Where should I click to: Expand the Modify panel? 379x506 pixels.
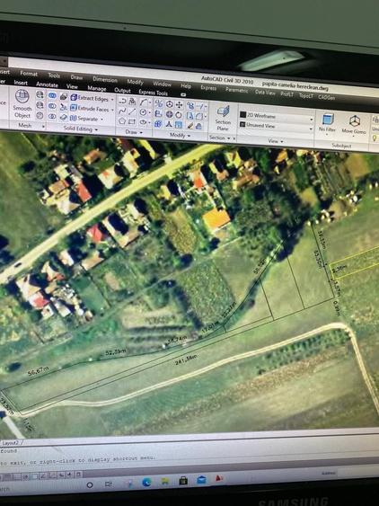tap(180, 136)
